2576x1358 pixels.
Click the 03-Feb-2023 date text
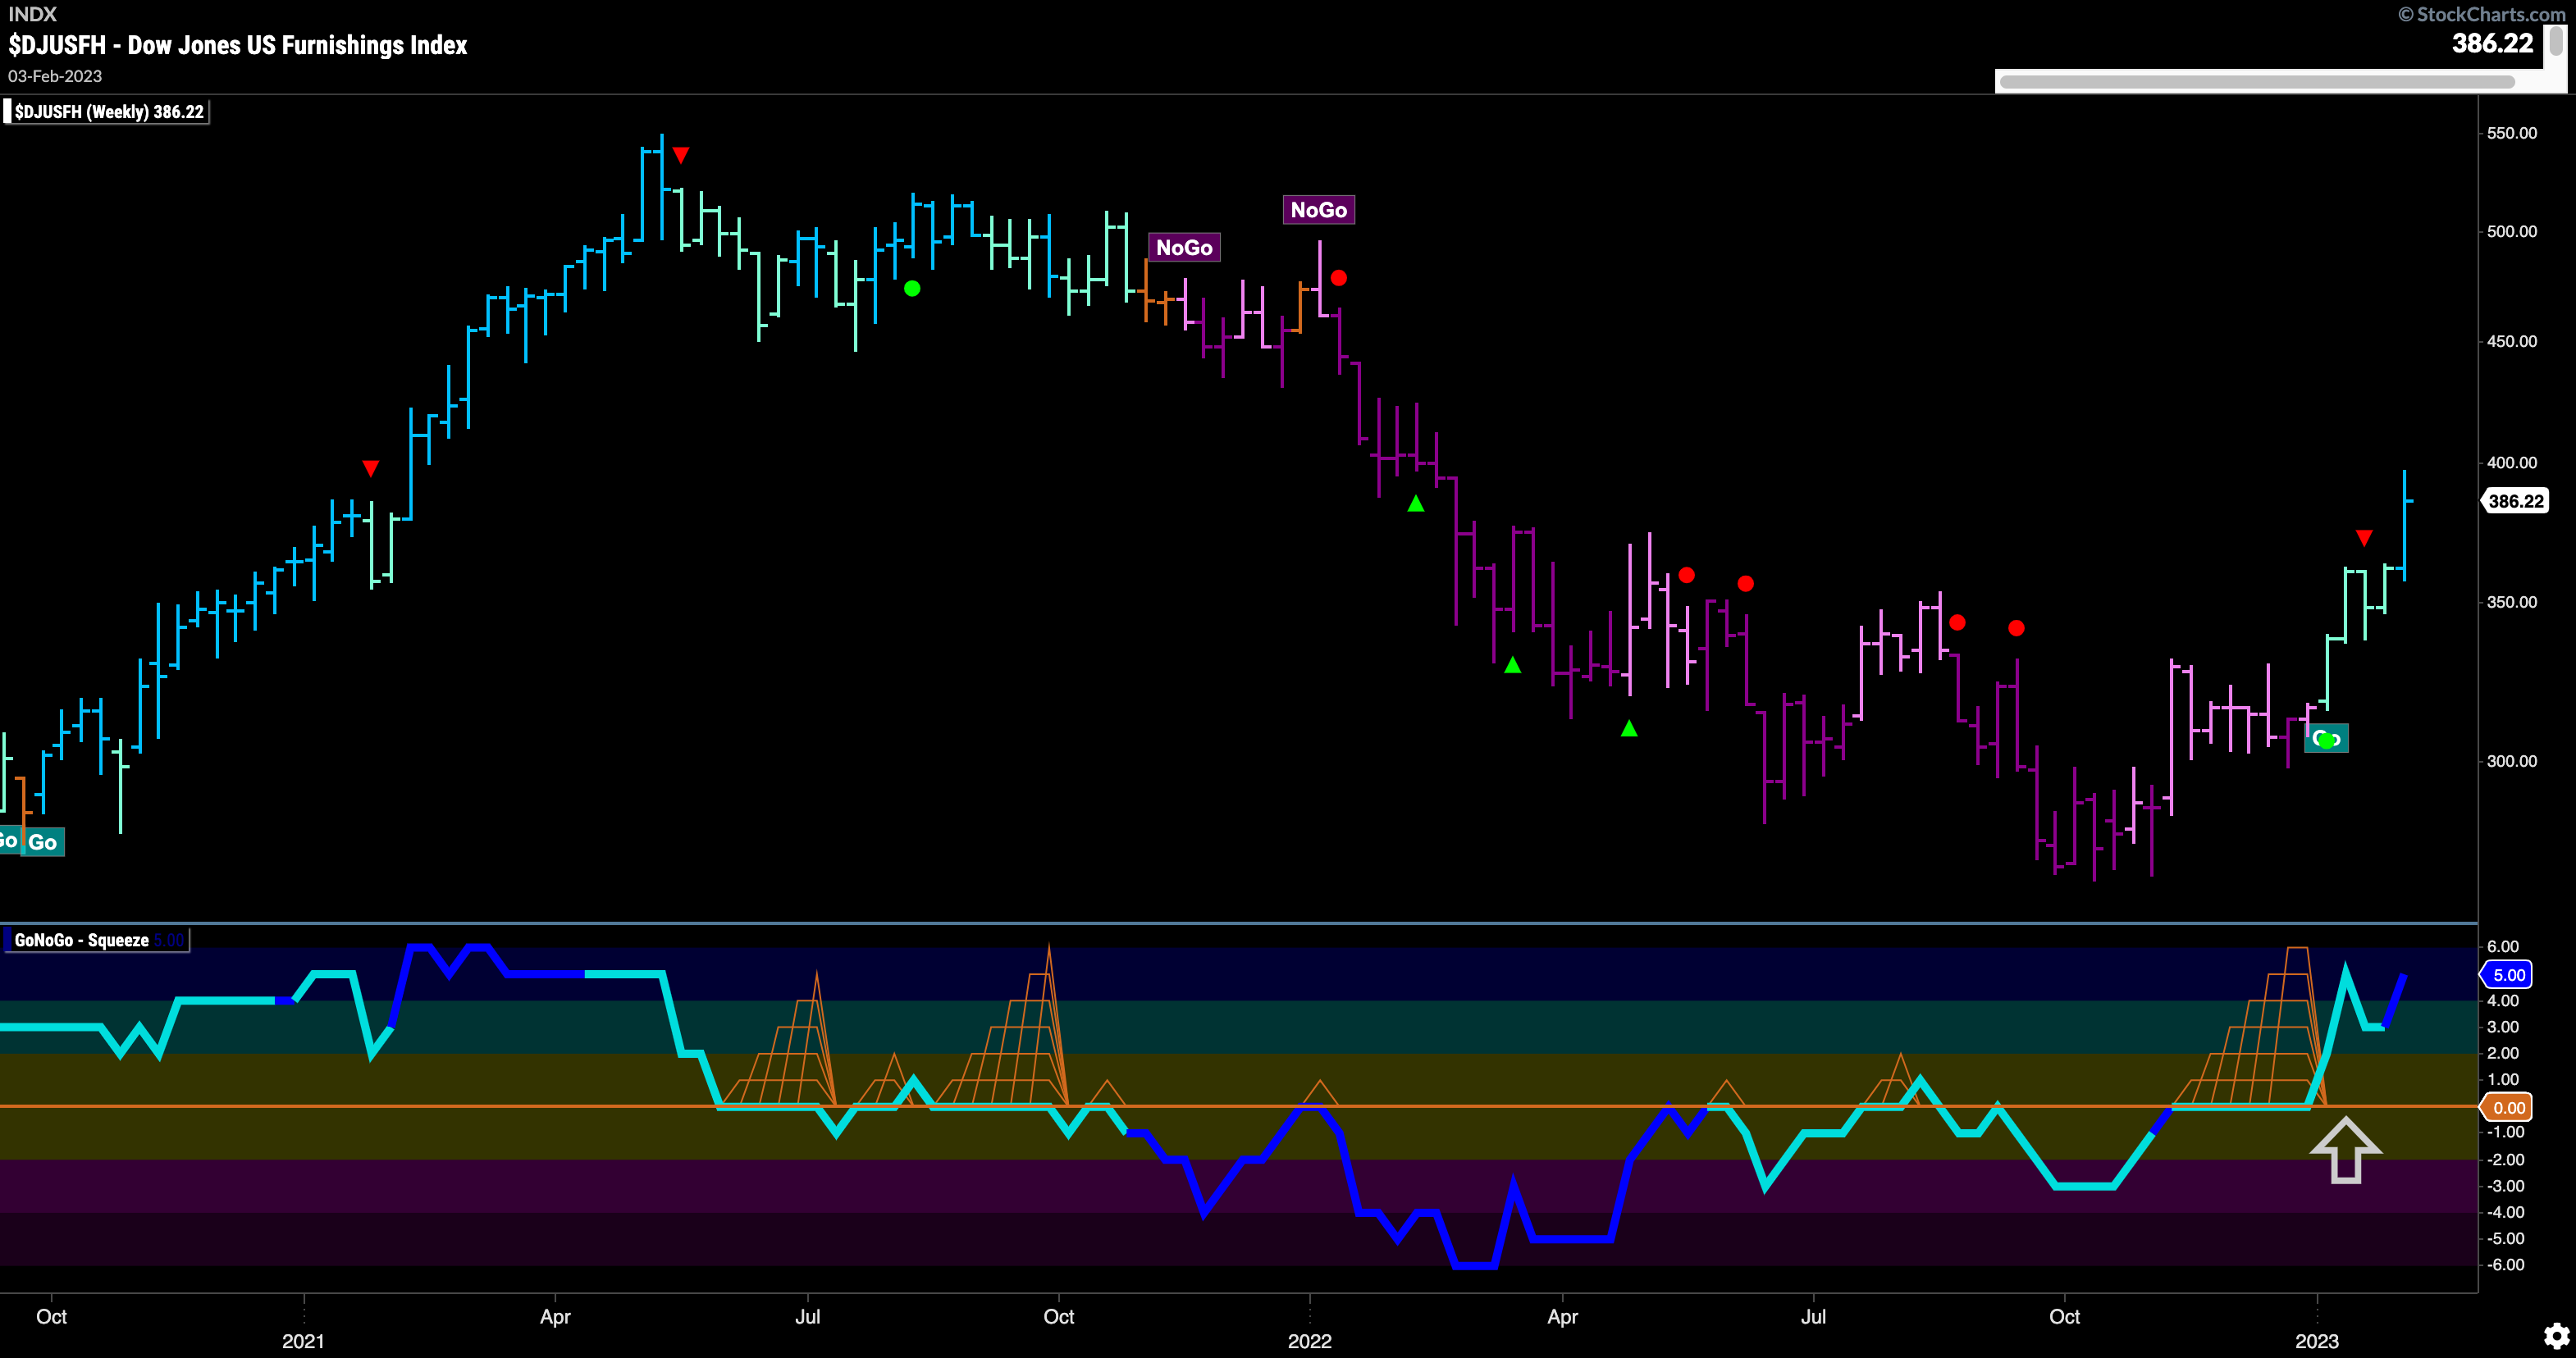[55, 76]
